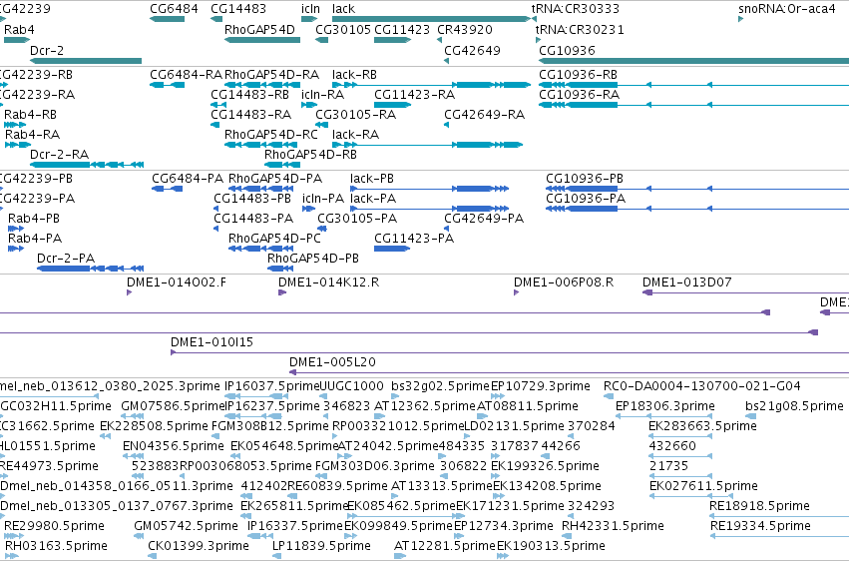
Task: Click transcript CG10936-RA
Action: [693, 105]
